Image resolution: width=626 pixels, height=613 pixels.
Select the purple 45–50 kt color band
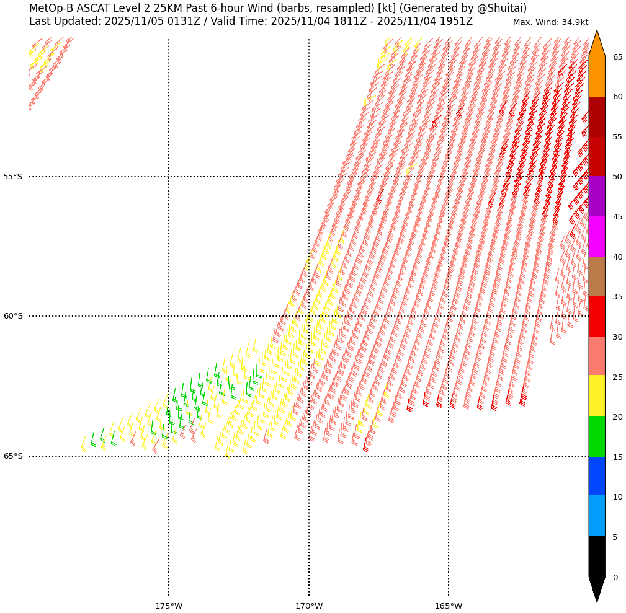(x=596, y=196)
